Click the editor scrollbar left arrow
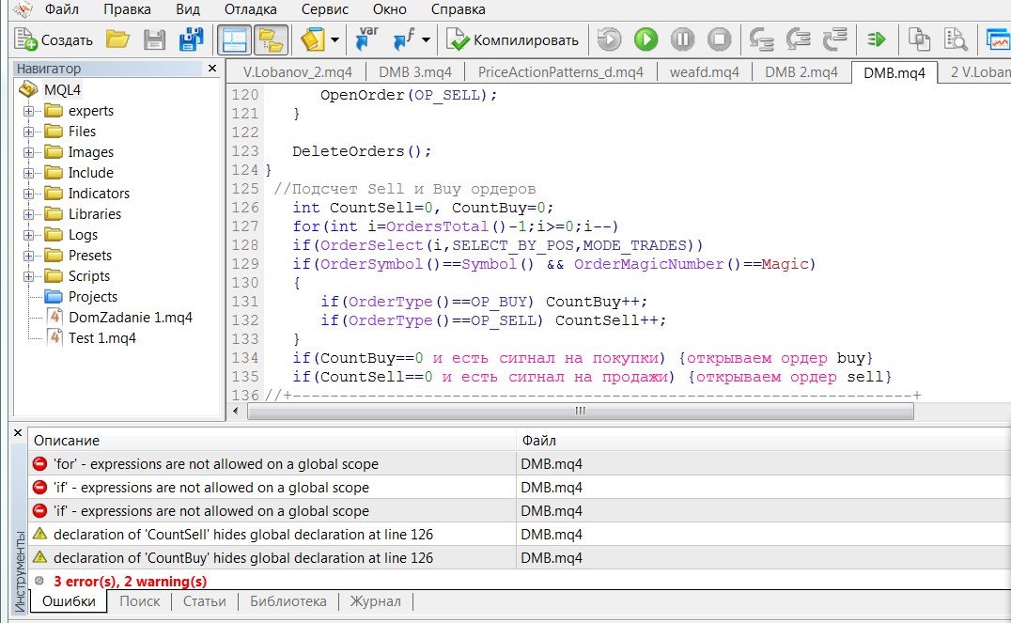 236,411
